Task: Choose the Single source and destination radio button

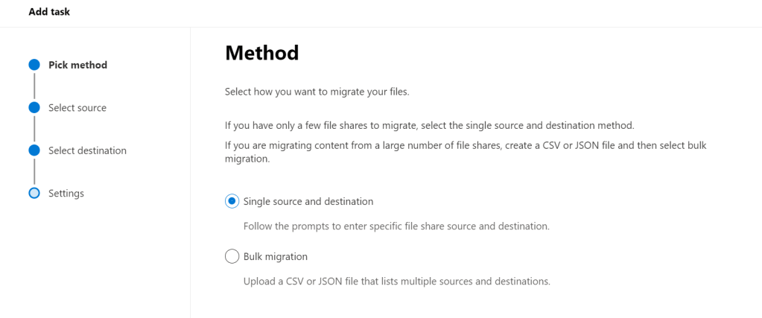Action: pyautogui.click(x=232, y=201)
